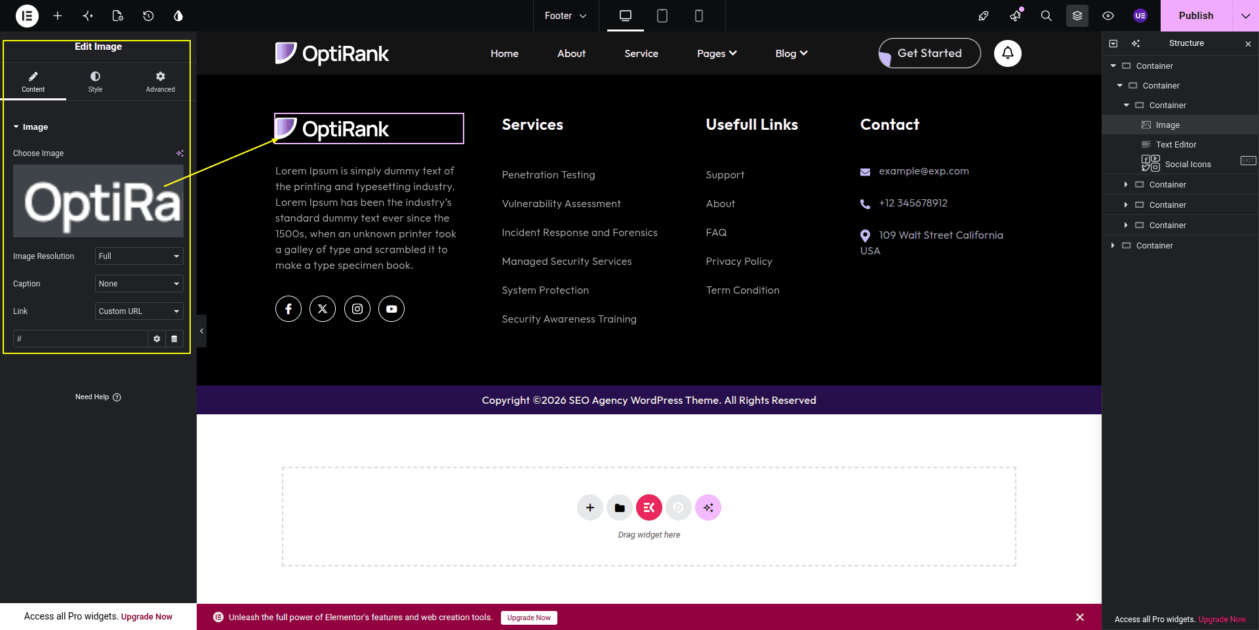
Task: Click the notification bell icon
Action: 1008,53
